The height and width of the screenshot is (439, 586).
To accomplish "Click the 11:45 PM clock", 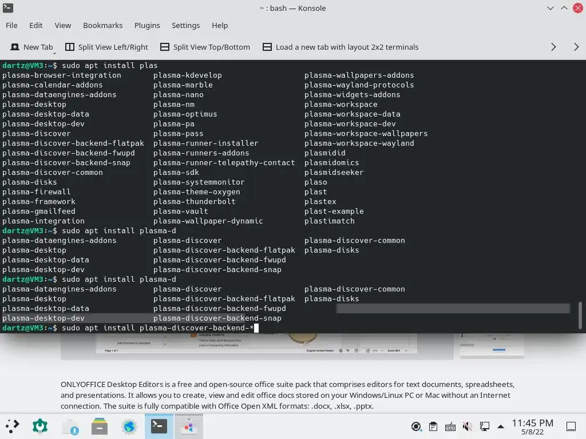I will [x=533, y=423].
